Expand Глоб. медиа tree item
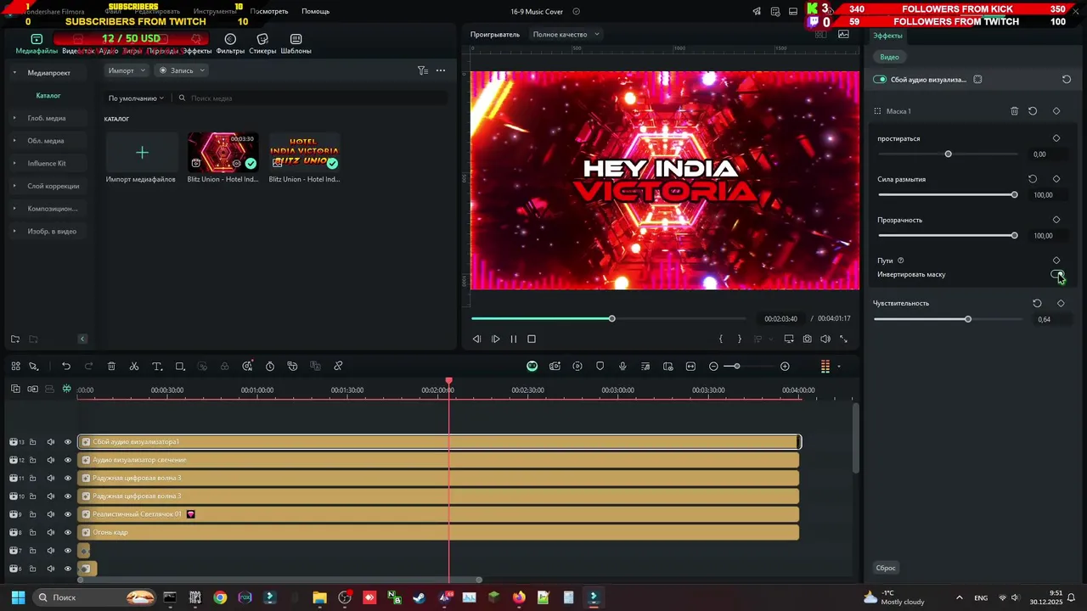1087x611 pixels. [x=14, y=118]
